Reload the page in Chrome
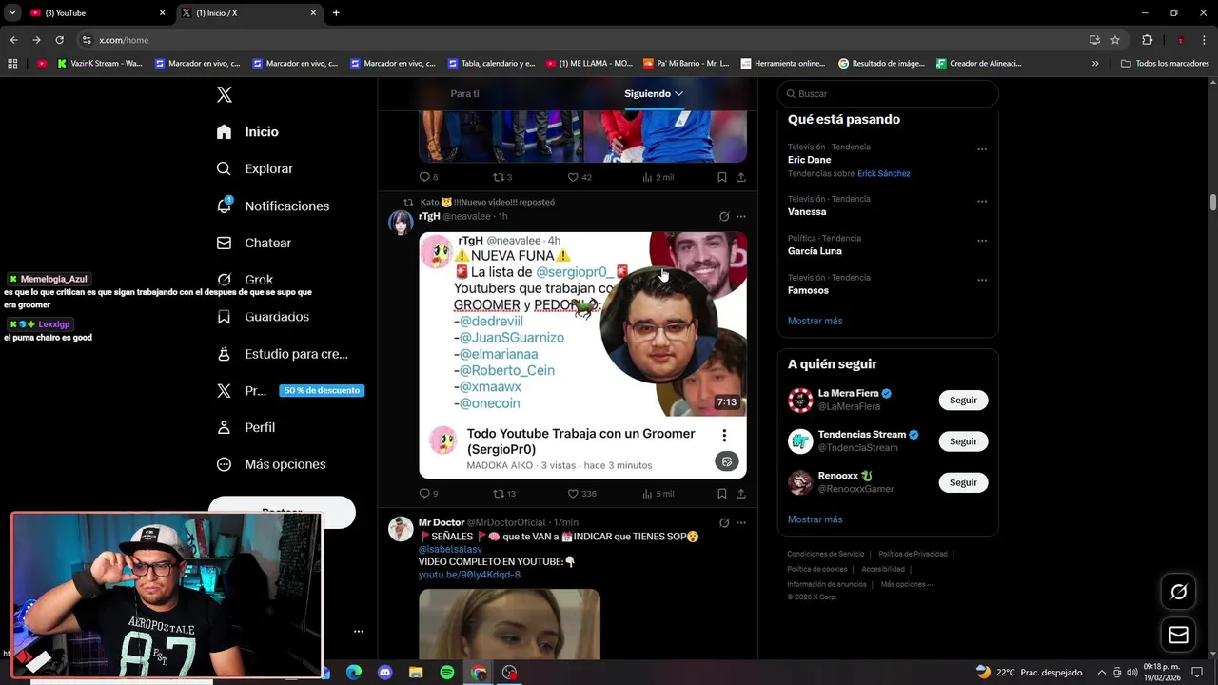This screenshot has width=1218, height=685. (x=59, y=40)
